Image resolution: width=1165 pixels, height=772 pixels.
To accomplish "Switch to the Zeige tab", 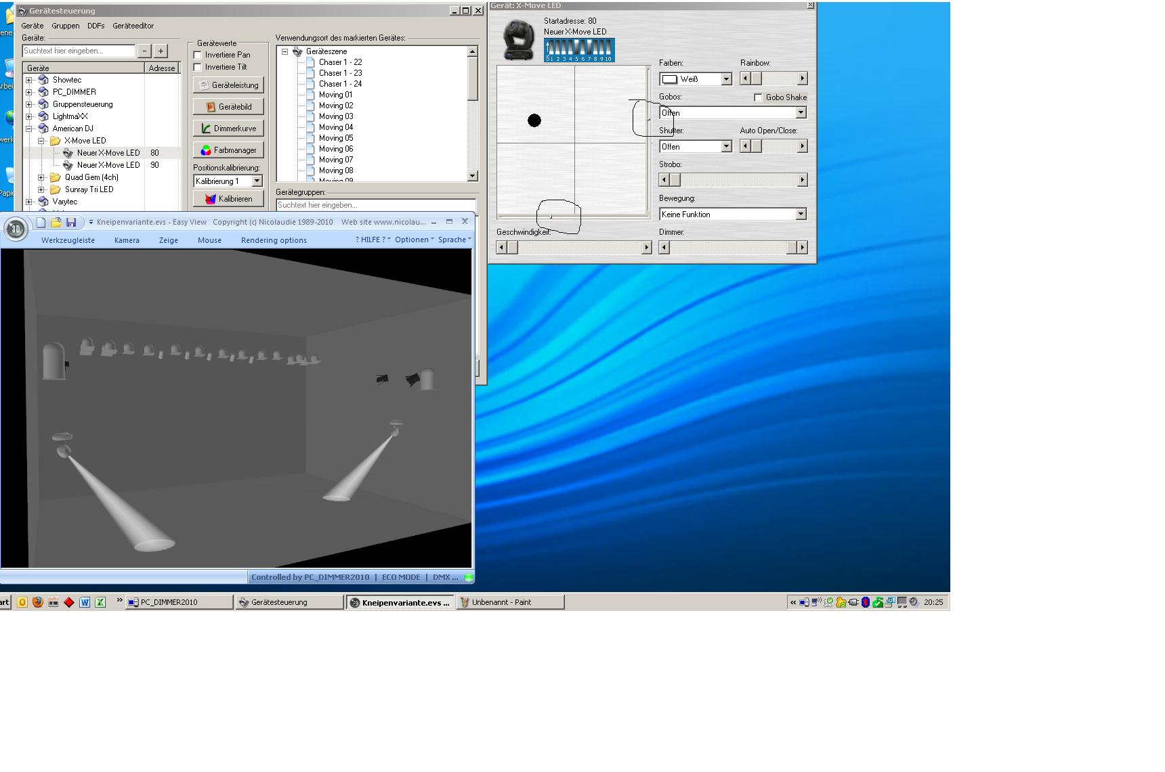I will tap(169, 240).
